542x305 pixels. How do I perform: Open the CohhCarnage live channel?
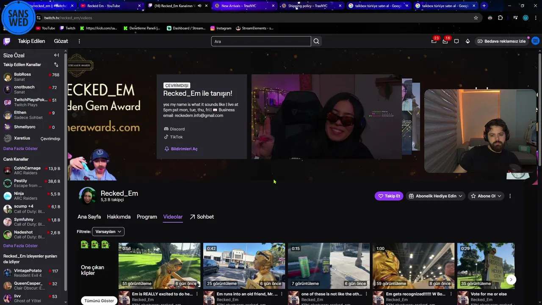coord(32,170)
